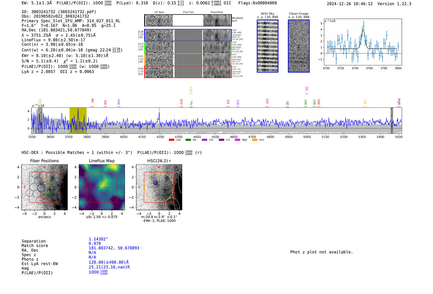The image size is (433, 294).
Task: Click the Match score value 0.979
Action: pos(95,244)
